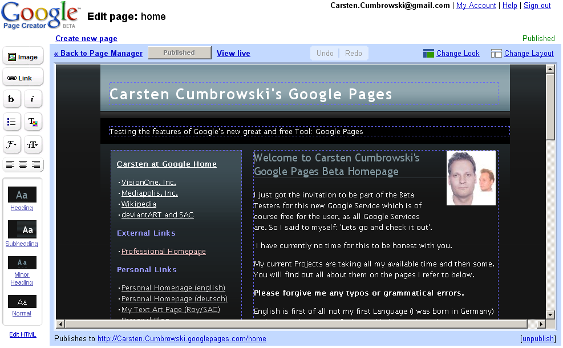Click the horizontal scrollbar thumb
The image size is (563, 348).
pos(296,324)
